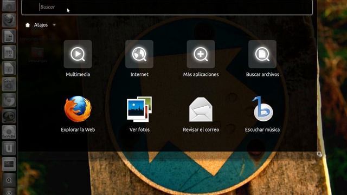This screenshot has height=195, width=347.
Task: Open LibreOffice Writer in the launcher
Action: (x=9, y=36)
